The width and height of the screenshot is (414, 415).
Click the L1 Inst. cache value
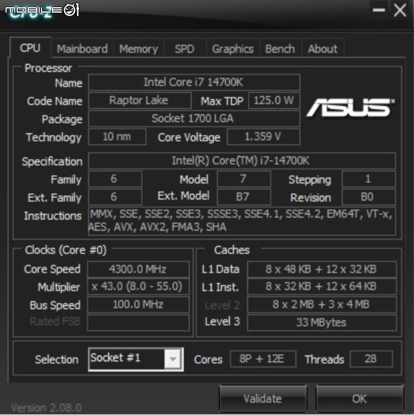(x=322, y=286)
